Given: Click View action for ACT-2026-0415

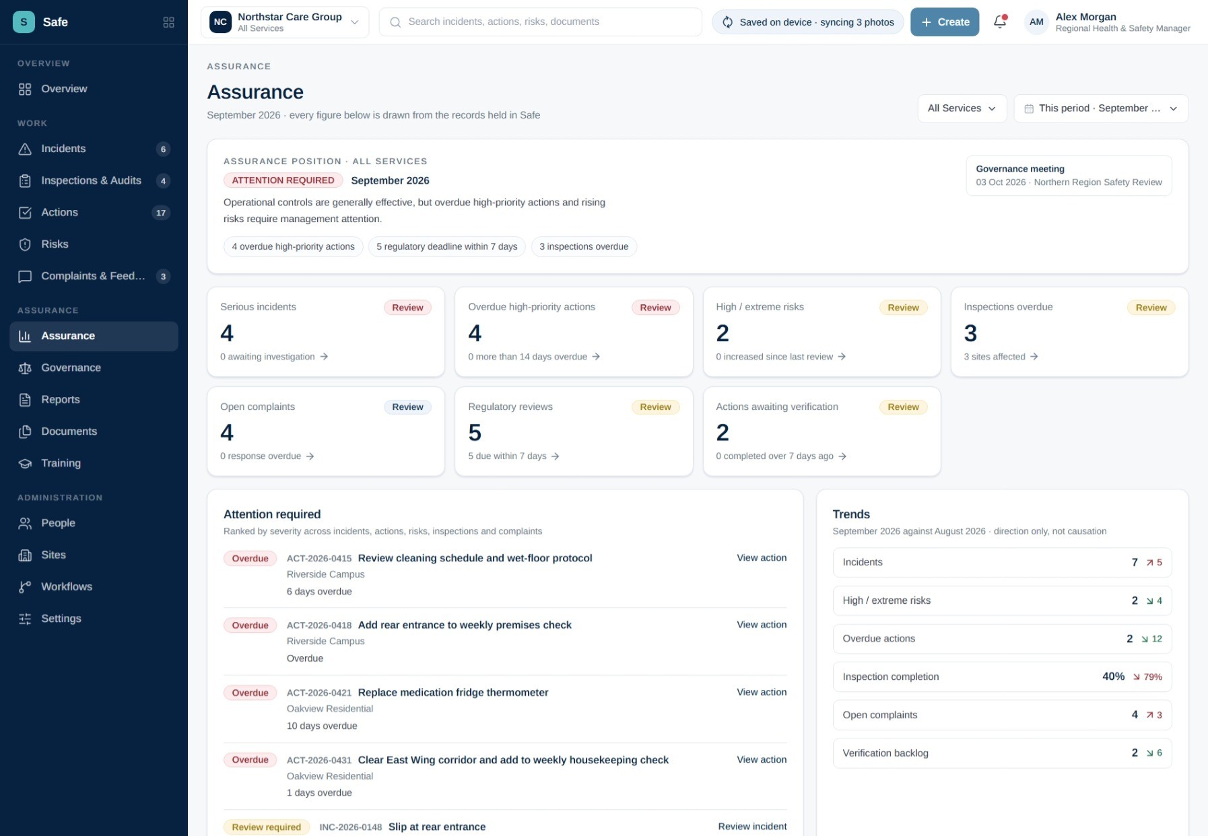Looking at the screenshot, I should (x=762, y=558).
